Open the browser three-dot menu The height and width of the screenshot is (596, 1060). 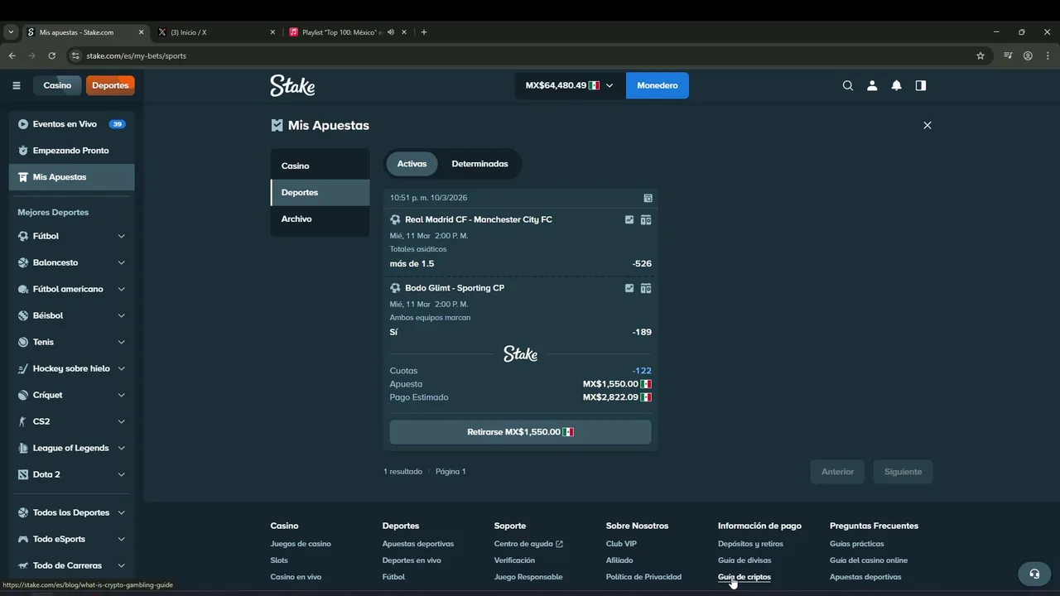[1048, 55]
